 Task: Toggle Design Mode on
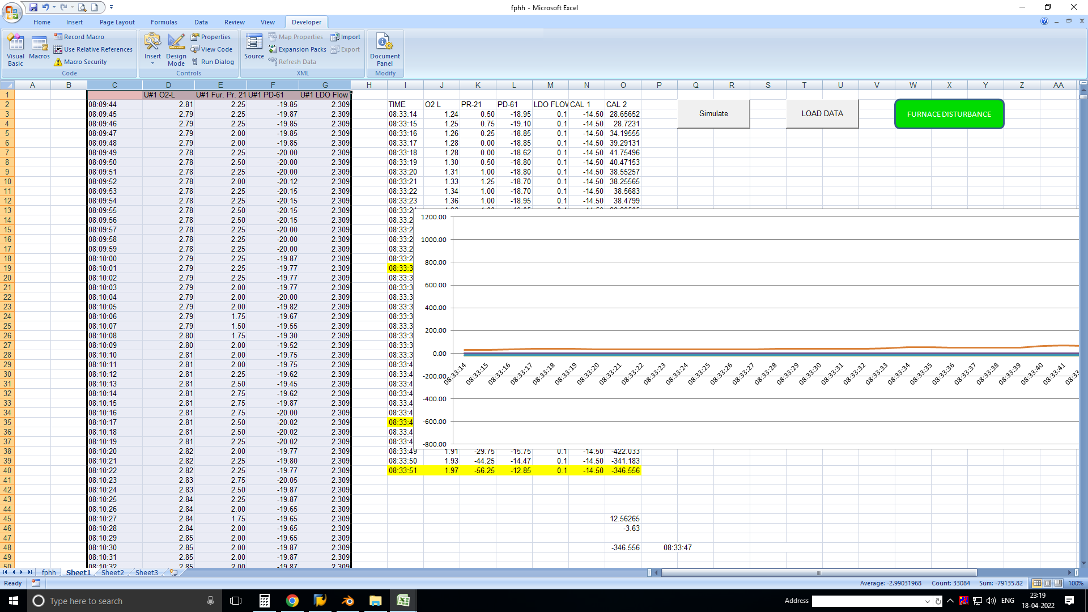tap(176, 50)
